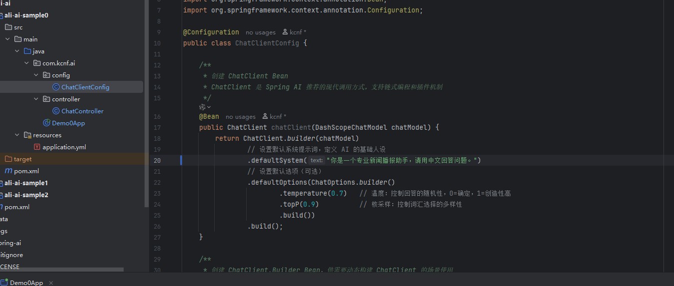Viewport: 674px width, 286px height.
Task: Collapse the java source folder
Action: click(17, 51)
